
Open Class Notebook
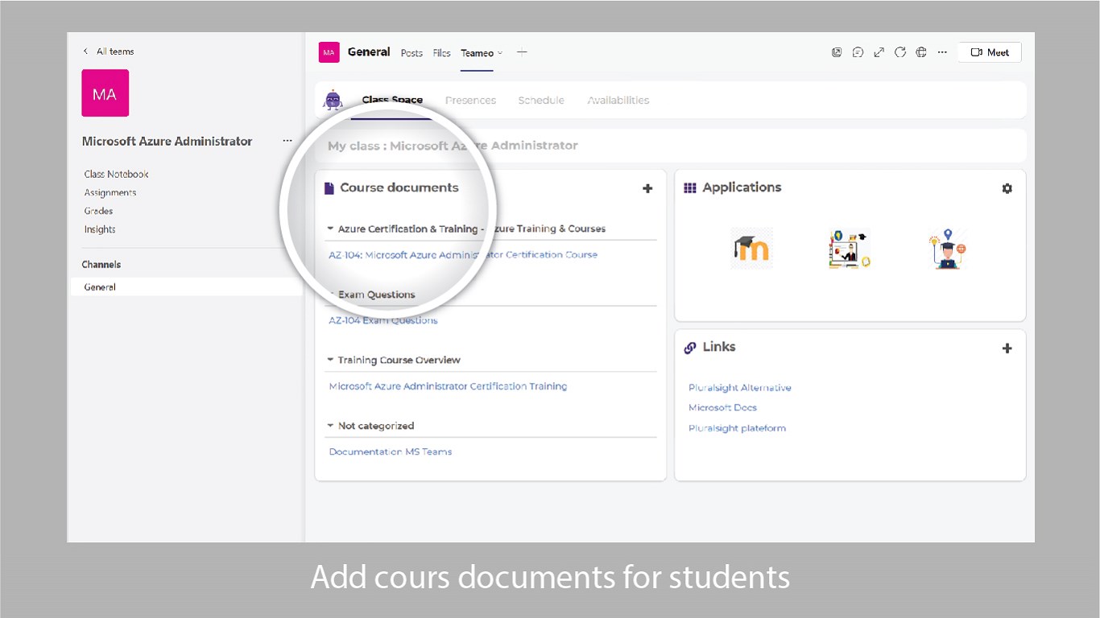click(x=117, y=174)
